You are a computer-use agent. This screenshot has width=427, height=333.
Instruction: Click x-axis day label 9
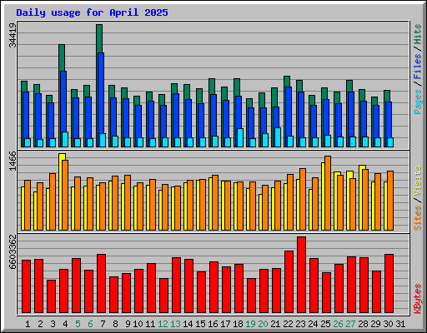pos(128,324)
